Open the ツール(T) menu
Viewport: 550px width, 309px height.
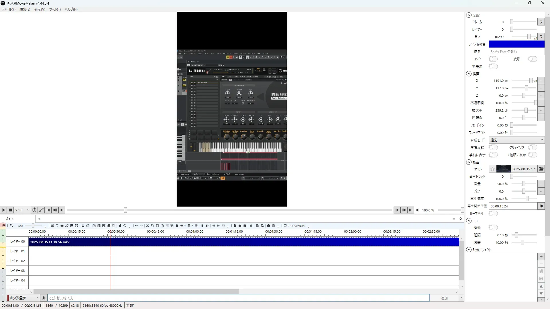[55, 9]
